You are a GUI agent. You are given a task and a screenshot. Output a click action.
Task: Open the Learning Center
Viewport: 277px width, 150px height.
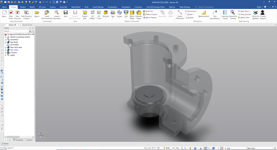click(225, 12)
